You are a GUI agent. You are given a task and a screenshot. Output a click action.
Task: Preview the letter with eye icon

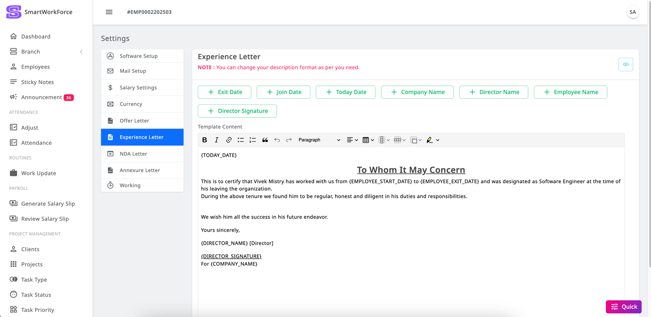pyautogui.click(x=625, y=64)
